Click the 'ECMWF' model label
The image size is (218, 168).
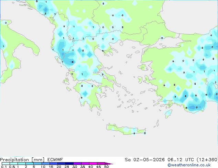pos(55,160)
